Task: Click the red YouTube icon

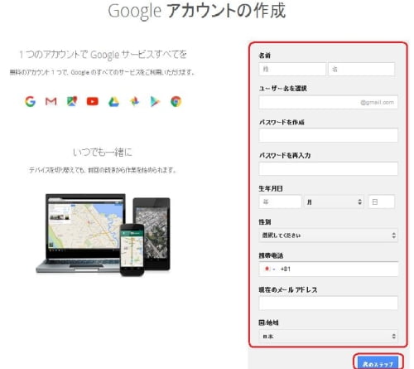Action: 93,101
